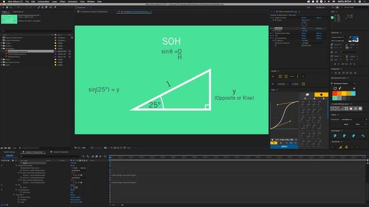Click the new composition icon in Project panel
The height and width of the screenshot is (207, 369).
click(x=9, y=148)
